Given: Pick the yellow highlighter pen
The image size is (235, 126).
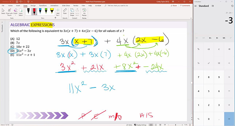Looking at the screenshot, I should click(x=52, y=11).
